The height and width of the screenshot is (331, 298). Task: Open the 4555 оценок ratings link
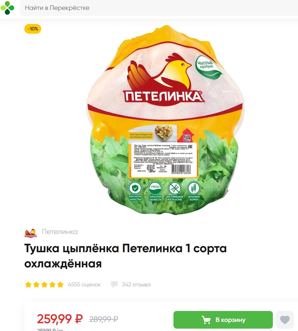84,284
